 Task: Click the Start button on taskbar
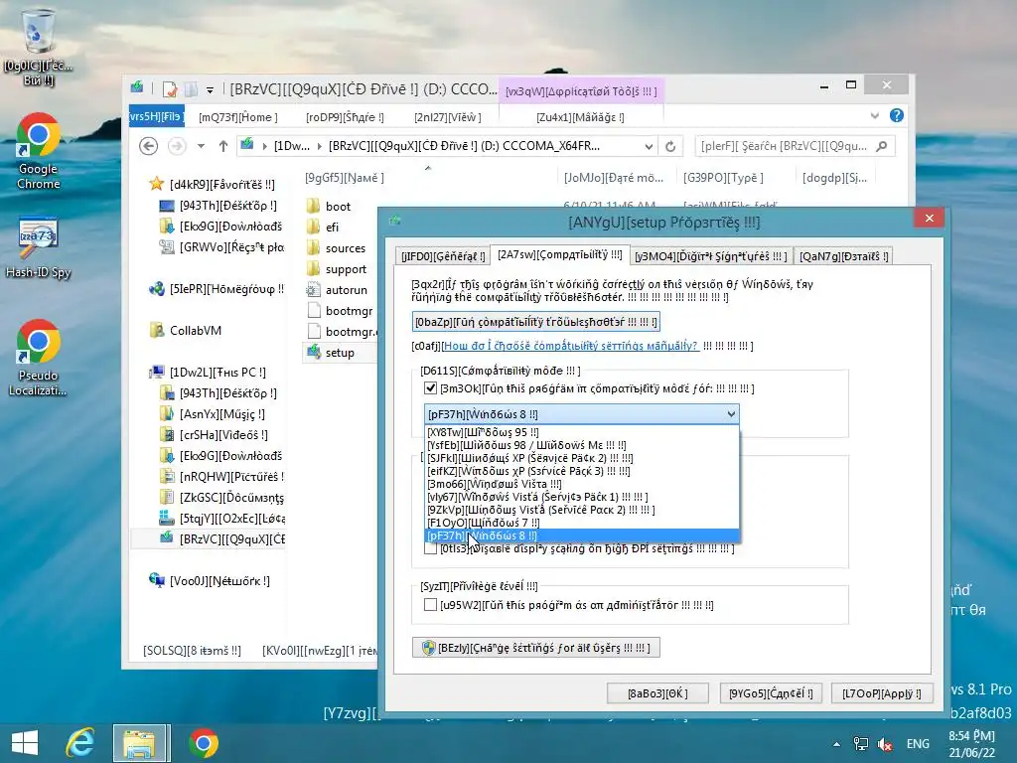[x=25, y=743]
